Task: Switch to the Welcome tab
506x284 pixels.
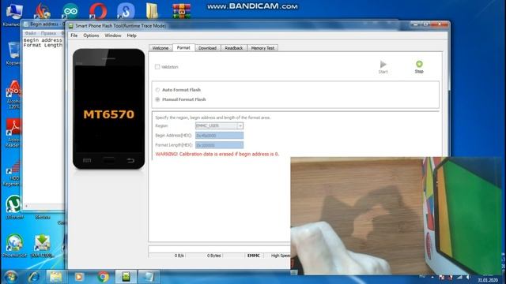Action: pyautogui.click(x=160, y=48)
